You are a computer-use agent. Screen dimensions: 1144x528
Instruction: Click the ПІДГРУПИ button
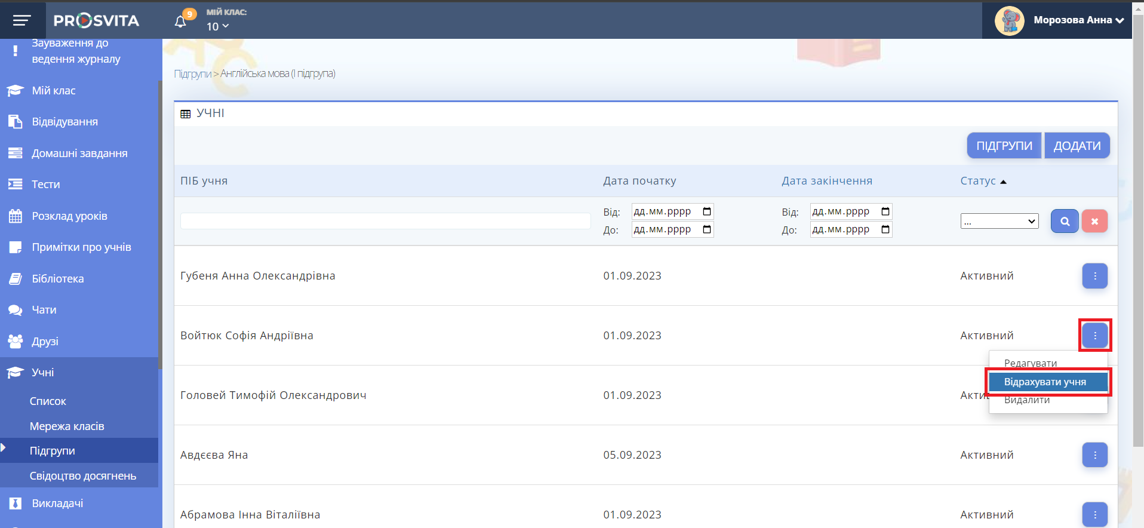[x=1004, y=146]
